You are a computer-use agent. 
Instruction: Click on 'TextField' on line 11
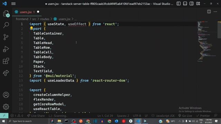click(42, 71)
